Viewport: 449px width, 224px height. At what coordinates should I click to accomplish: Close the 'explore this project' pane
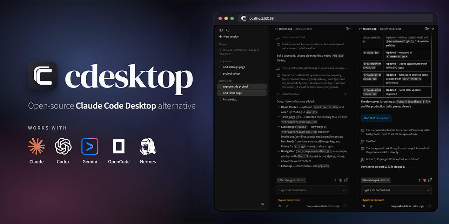point(433,29)
